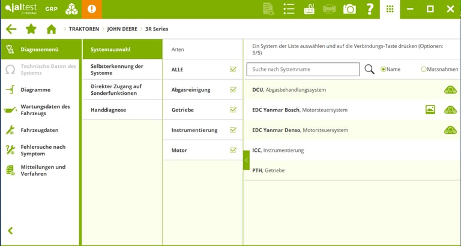This screenshot has width=461, height=246.
Task: Select the PTH Getriebe row
Action: [352, 170]
